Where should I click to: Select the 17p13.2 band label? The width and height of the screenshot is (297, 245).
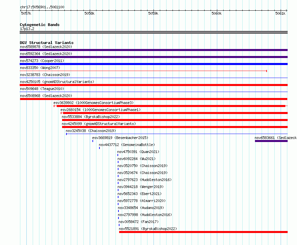(x=27, y=29)
